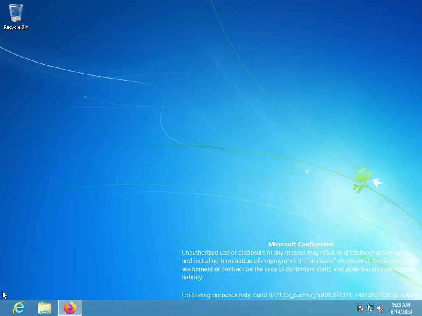This screenshot has height=316, width=422.
Task: Click the network status tray icon
Action: (370, 308)
